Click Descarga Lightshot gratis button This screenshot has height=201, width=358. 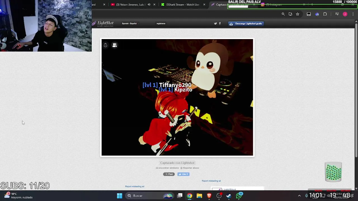246,23
